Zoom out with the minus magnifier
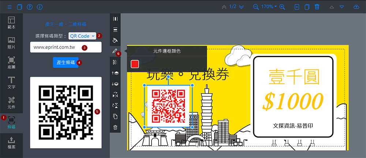 tap(256, 7)
